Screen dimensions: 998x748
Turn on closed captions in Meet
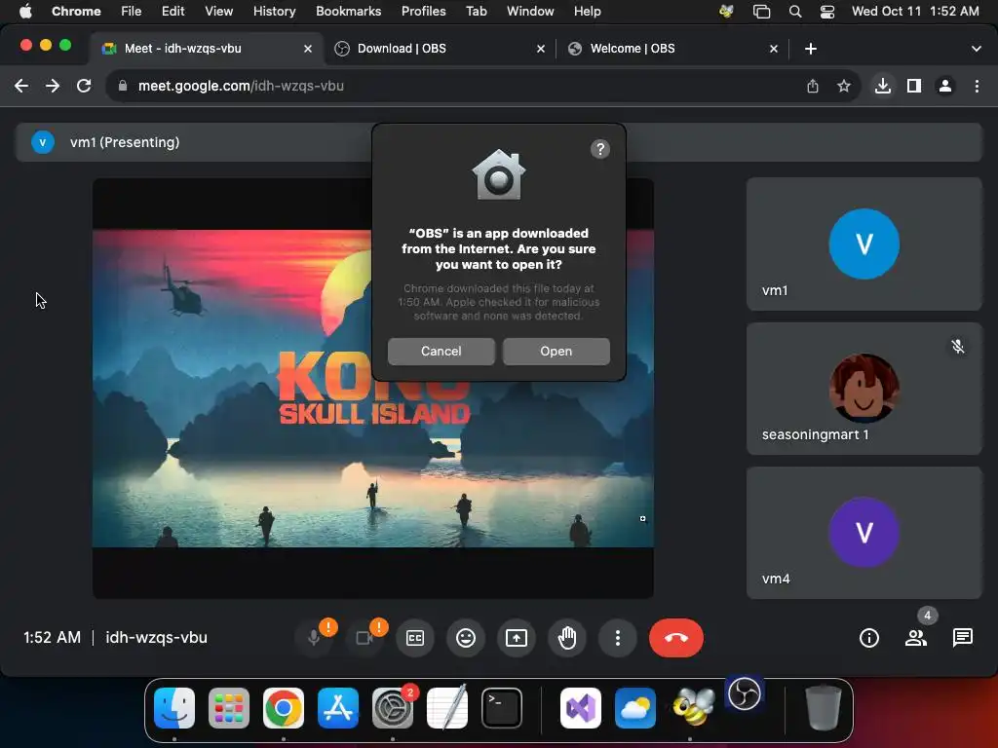tap(415, 637)
